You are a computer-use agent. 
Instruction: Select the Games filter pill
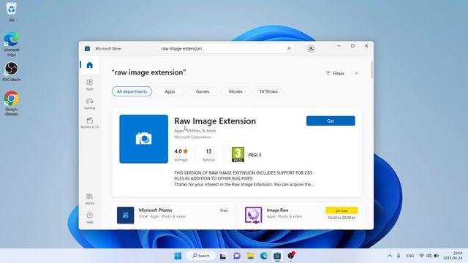(x=203, y=91)
